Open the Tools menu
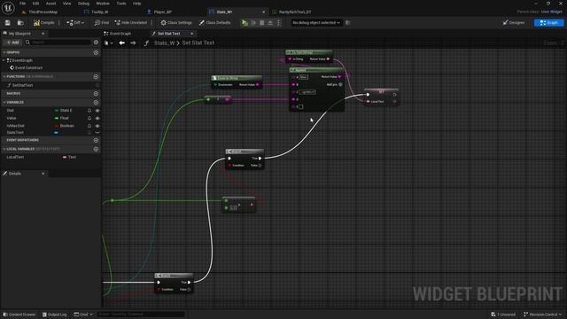 [x=121, y=4]
